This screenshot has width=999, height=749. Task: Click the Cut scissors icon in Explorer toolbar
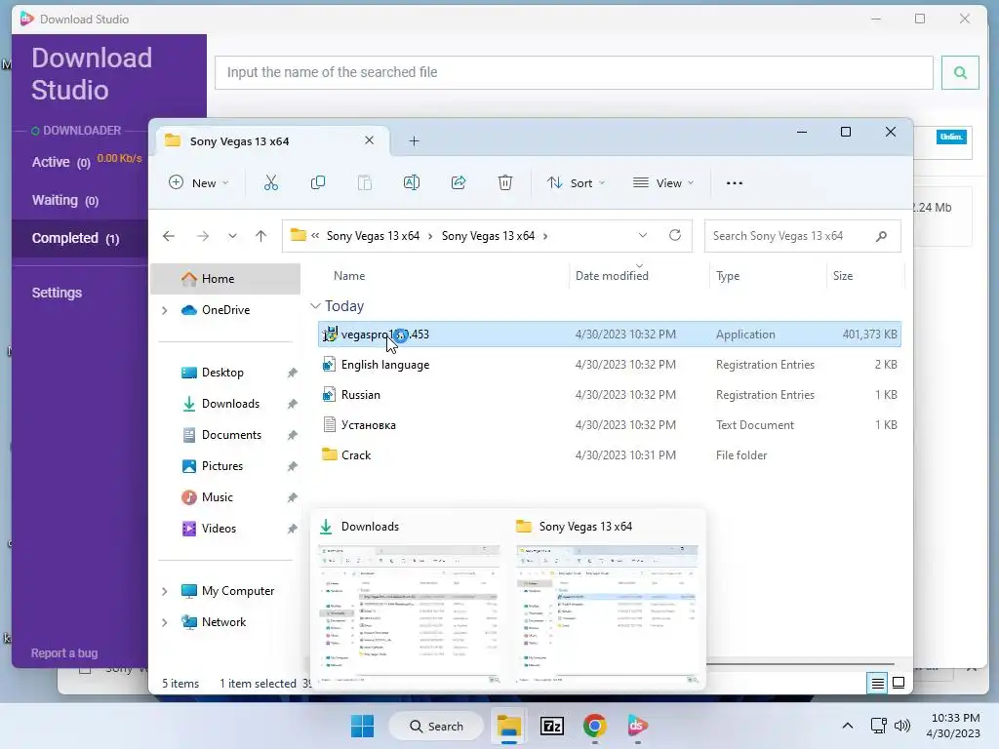pos(271,182)
